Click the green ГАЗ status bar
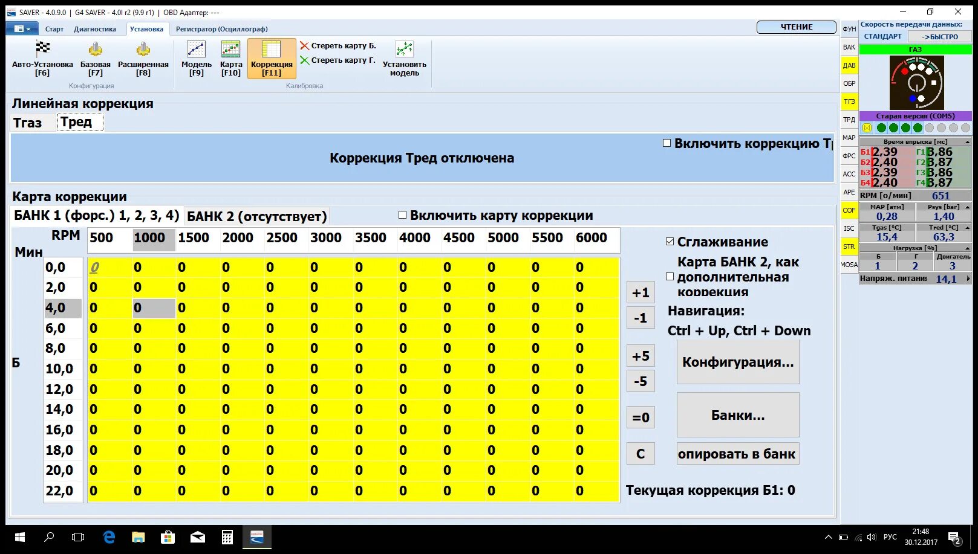The height and width of the screenshot is (554, 978). (x=915, y=50)
